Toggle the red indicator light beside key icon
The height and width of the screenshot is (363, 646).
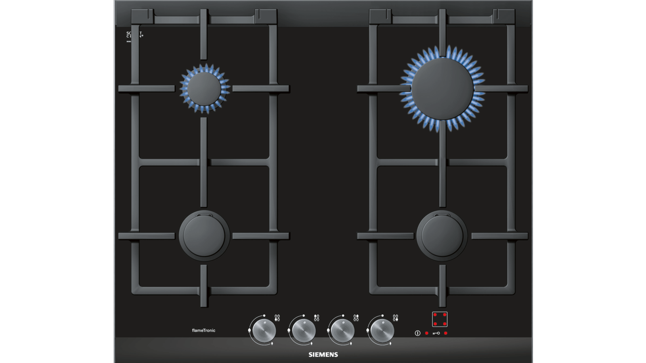(x=446, y=333)
